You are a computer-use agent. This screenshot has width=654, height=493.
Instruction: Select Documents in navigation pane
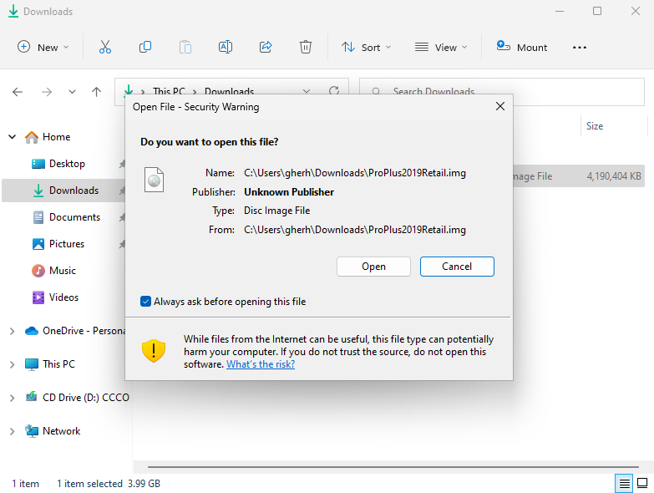pos(74,217)
